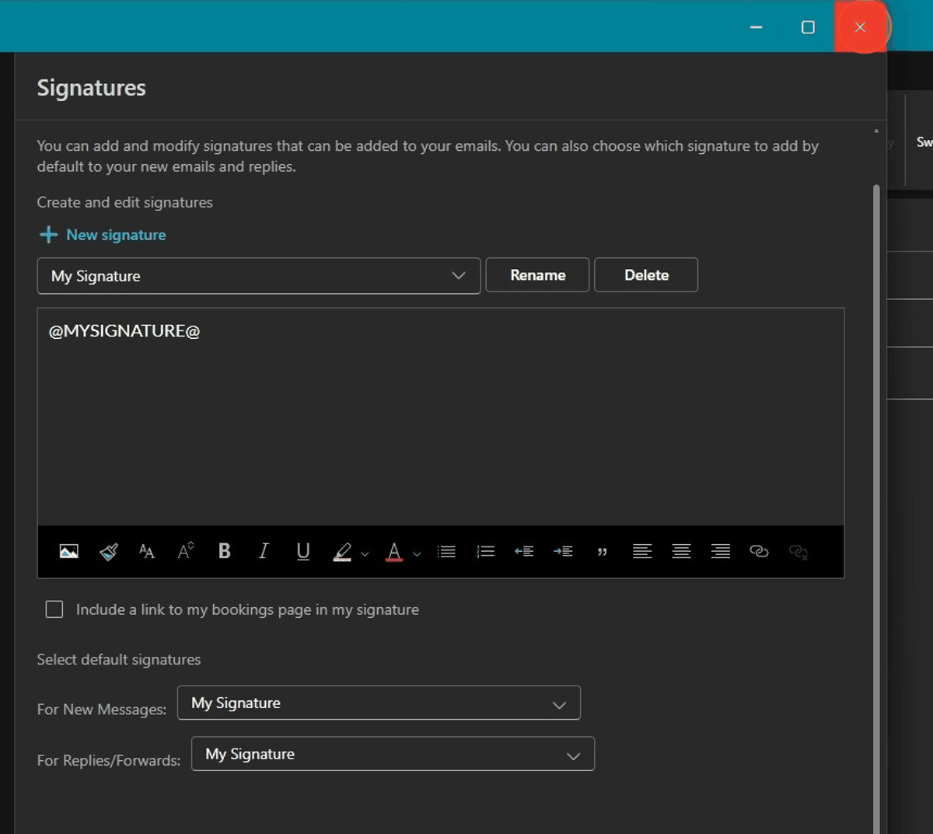This screenshot has height=834, width=933.
Task: Decrease the indent
Action: point(524,551)
